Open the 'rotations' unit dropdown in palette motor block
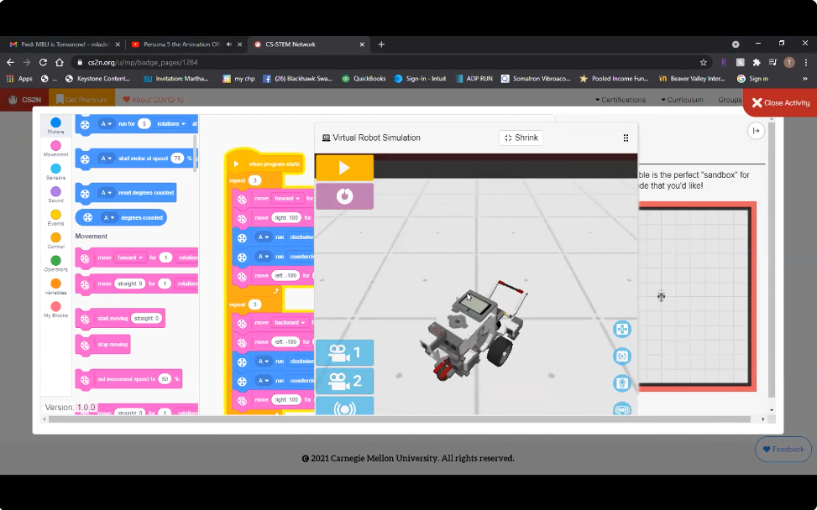Viewport: 817px width, 510px height. coord(171,124)
